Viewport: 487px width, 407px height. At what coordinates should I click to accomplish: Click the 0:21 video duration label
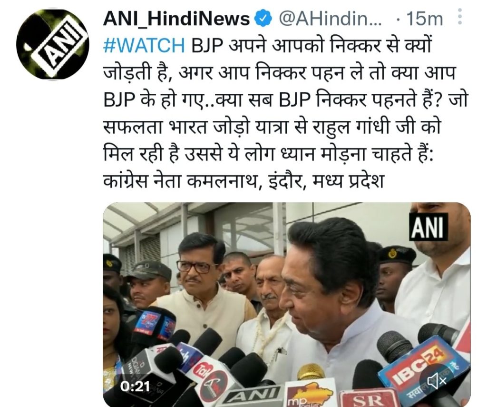[x=135, y=387]
